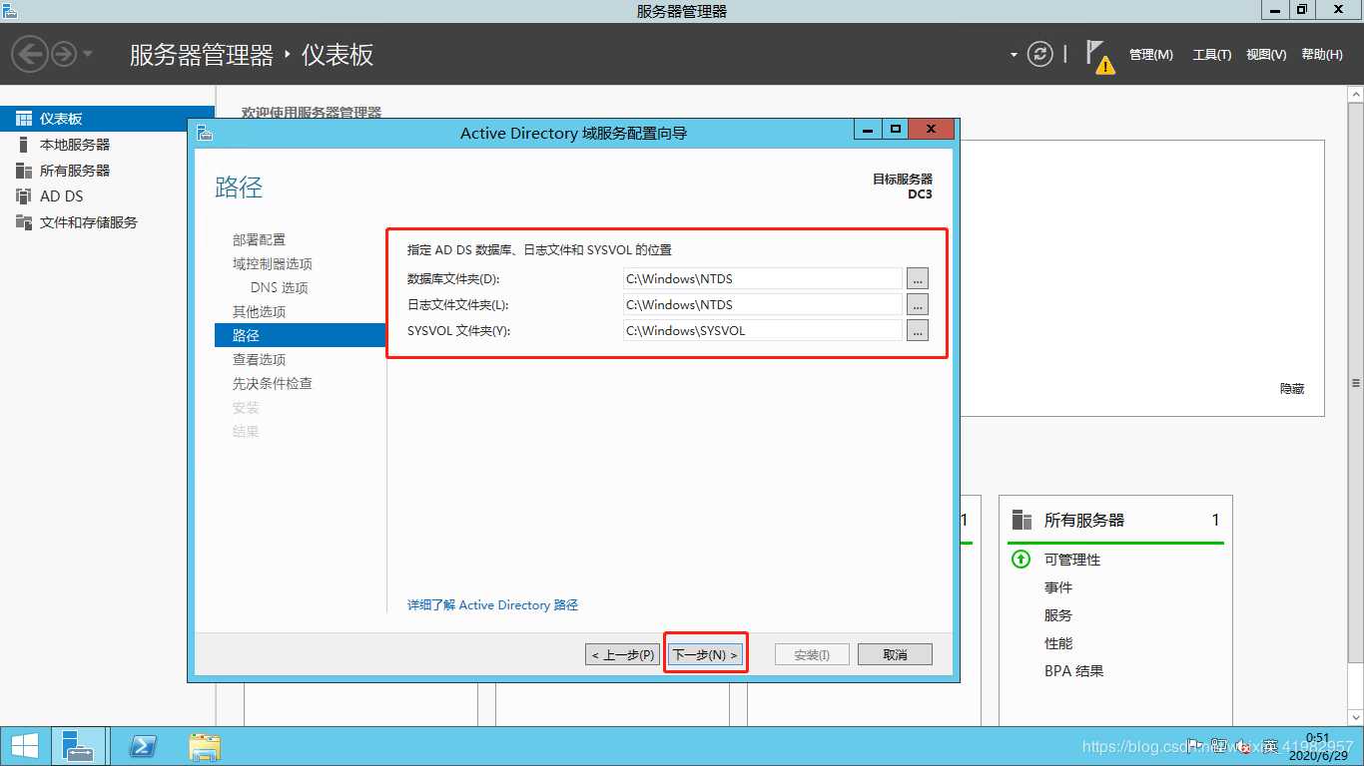Click the 上一步(P) button

click(622, 654)
